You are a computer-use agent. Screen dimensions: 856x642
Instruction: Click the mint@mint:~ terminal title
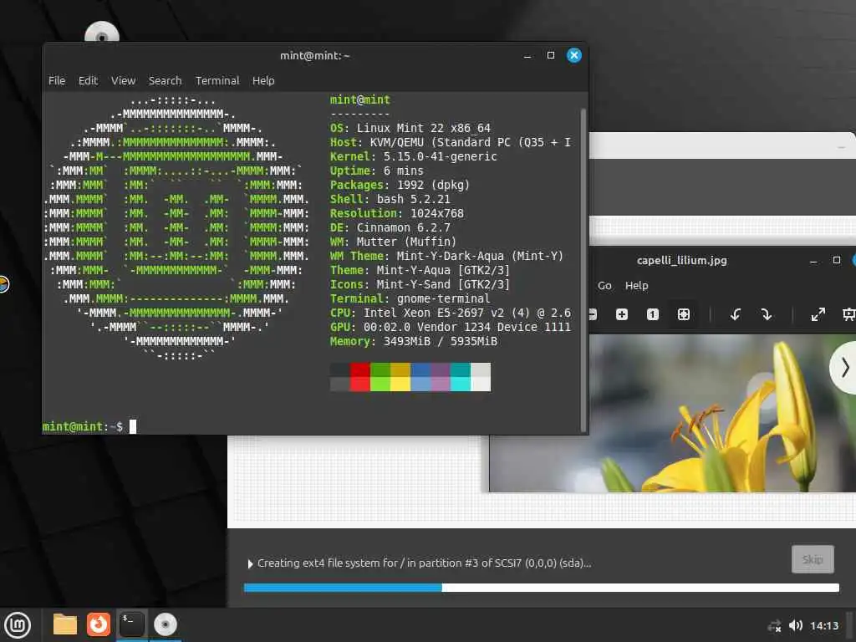point(315,56)
